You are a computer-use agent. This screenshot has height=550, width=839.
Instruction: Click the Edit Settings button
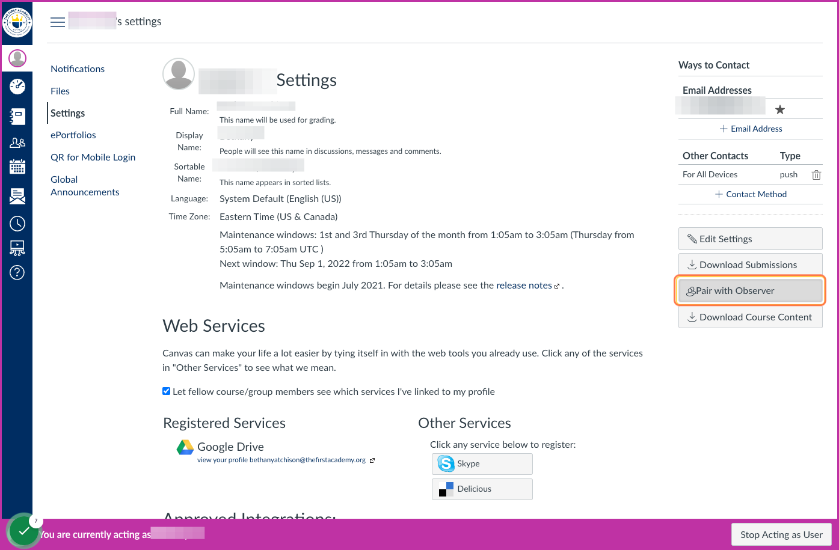coord(750,239)
